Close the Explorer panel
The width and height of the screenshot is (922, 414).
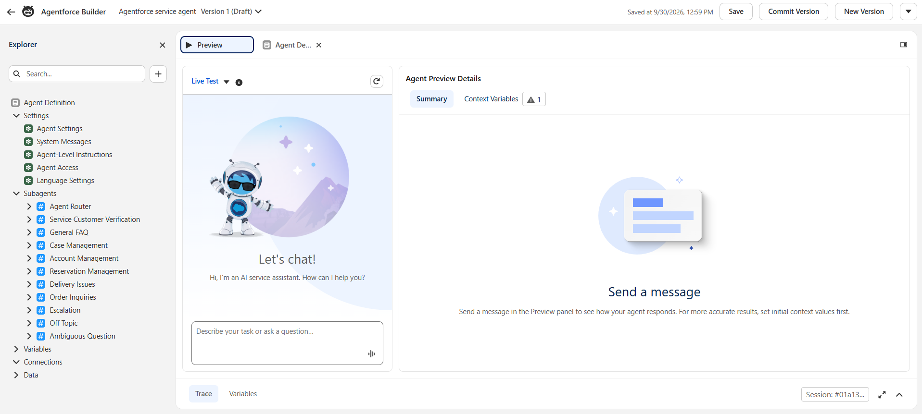(163, 45)
